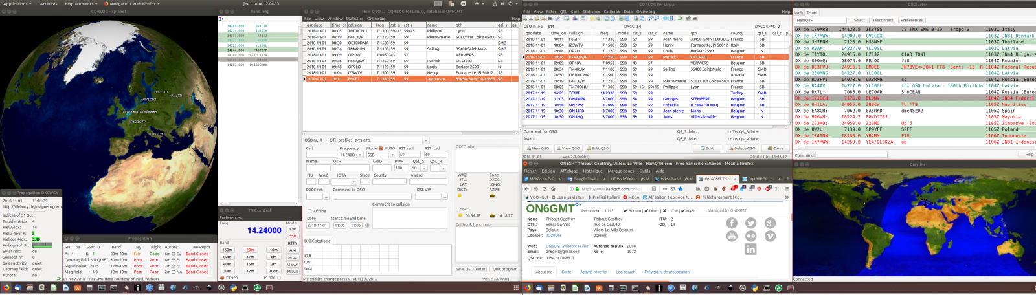Click the bookmark star icon in Firefox

681,189
